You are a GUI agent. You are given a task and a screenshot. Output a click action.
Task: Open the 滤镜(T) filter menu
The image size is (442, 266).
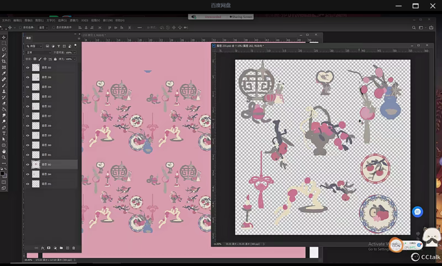74,20
